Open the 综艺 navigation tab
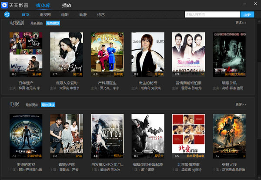Image resolution: width=261 pixels, height=180 pixels. [101, 15]
